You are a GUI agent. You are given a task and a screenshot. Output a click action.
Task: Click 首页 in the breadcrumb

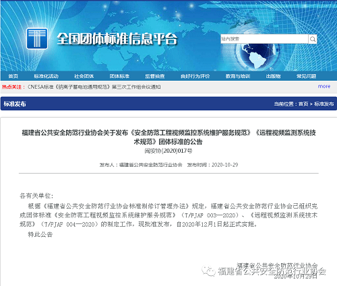tap(303, 104)
